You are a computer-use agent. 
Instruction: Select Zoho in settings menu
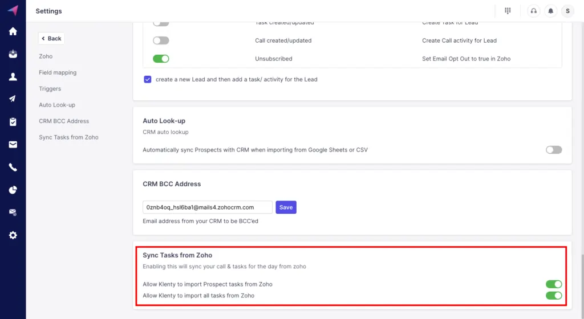point(46,56)
